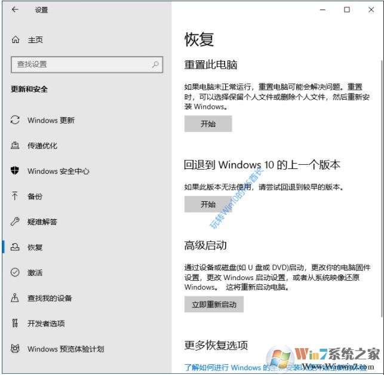Click the back arrow icon

[15, 10]
